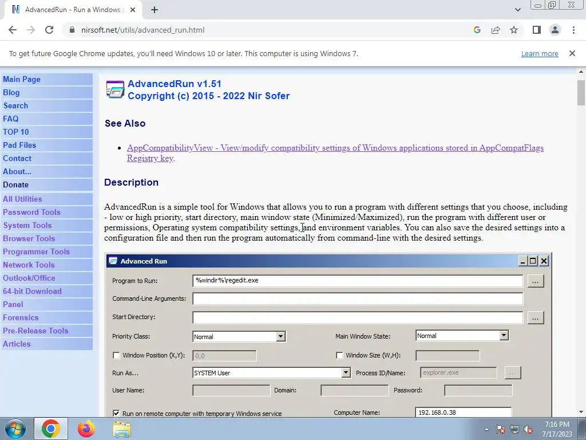Click the AdvancedRun logo icon
The width and height of the screenshot is (586, 440).
115,89
